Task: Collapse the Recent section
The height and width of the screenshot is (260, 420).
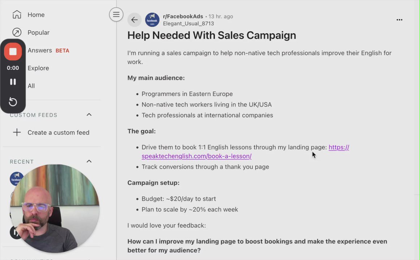Action: tap(89, 161)
